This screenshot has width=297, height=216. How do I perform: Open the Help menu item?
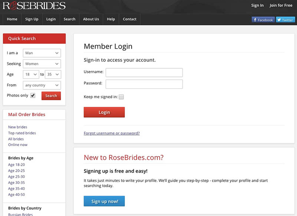pos(111,19)
